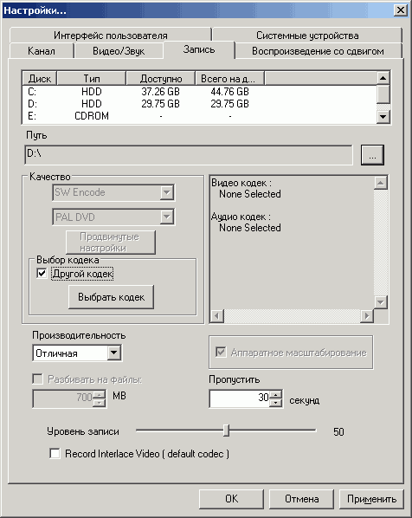The image size is (412, 518).
Task: Decrease the Пропустить seconds spinner down arrow
Action: click(275, 403)
